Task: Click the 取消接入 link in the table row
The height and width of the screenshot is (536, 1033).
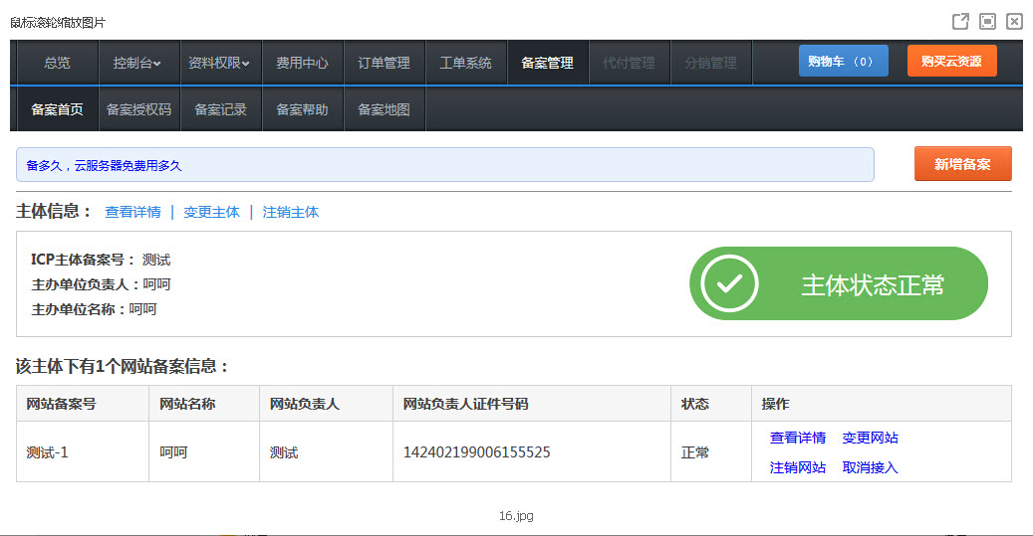Action: (x=870, y=467)
